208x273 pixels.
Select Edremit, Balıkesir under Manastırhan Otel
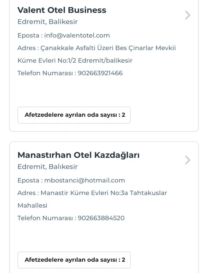(x=47, y=167)
